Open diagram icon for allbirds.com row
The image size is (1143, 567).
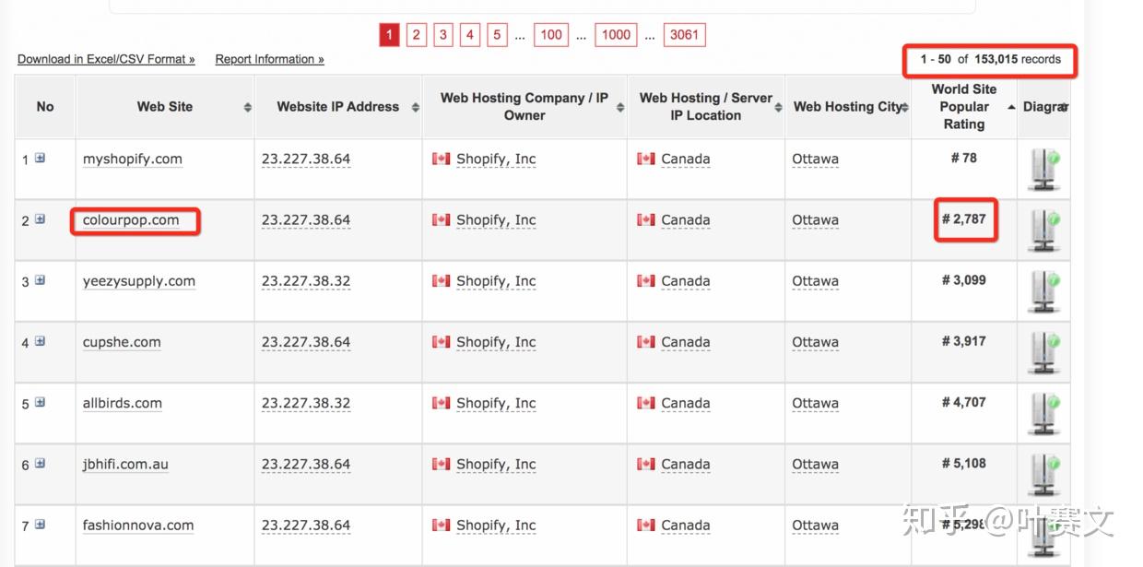pos(1043,413)
